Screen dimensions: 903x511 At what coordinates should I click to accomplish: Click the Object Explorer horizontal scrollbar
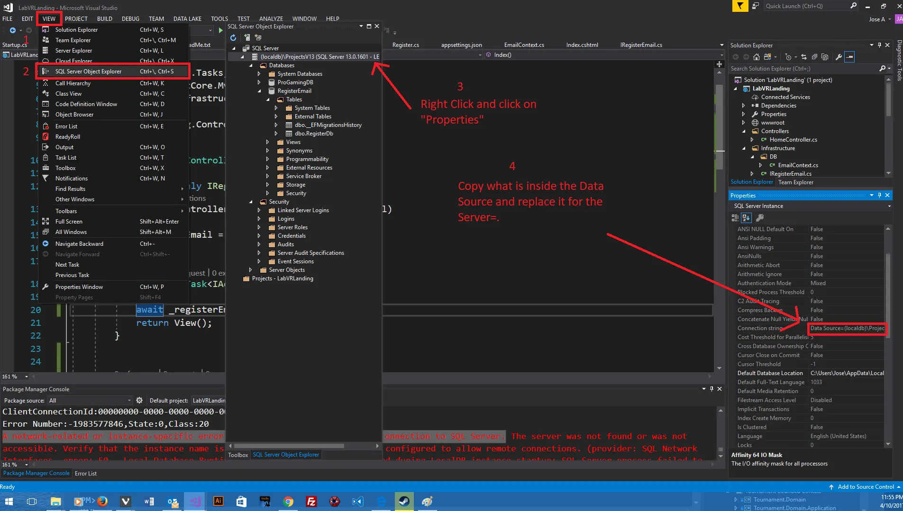point(289,446)
